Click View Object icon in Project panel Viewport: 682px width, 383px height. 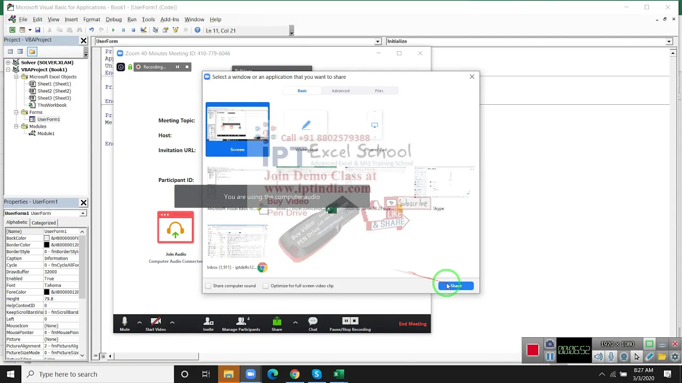[20, 52]
